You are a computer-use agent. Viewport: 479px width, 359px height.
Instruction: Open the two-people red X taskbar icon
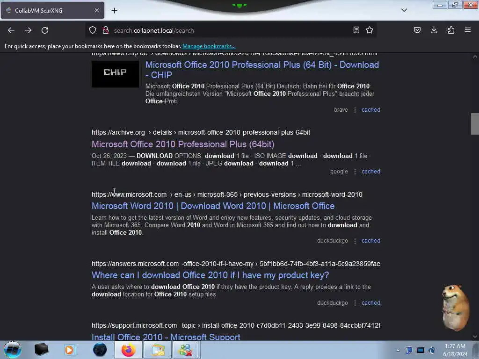pos(186,350)
